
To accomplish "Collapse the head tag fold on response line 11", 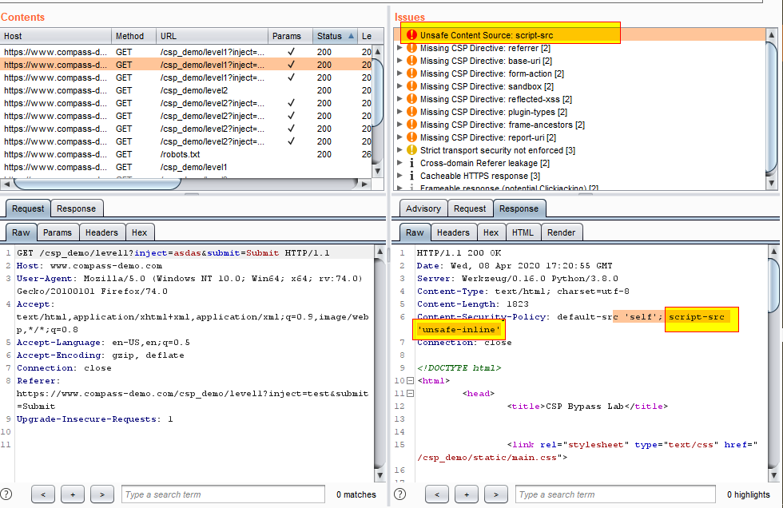I will (x=410, y=393).
